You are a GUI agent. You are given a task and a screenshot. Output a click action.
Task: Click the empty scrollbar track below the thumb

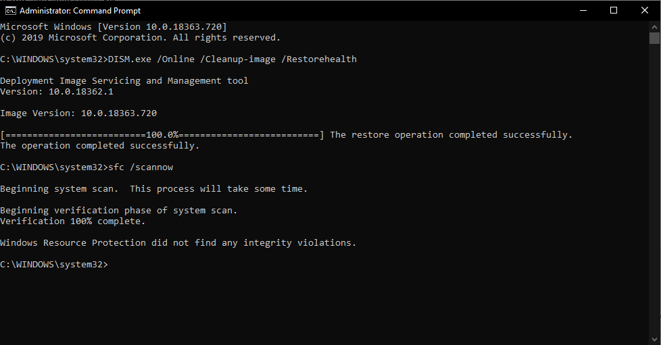tap(654, 190)
